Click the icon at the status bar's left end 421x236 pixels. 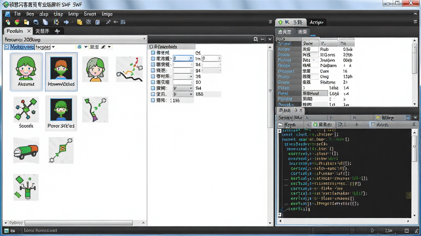point(6,231)
